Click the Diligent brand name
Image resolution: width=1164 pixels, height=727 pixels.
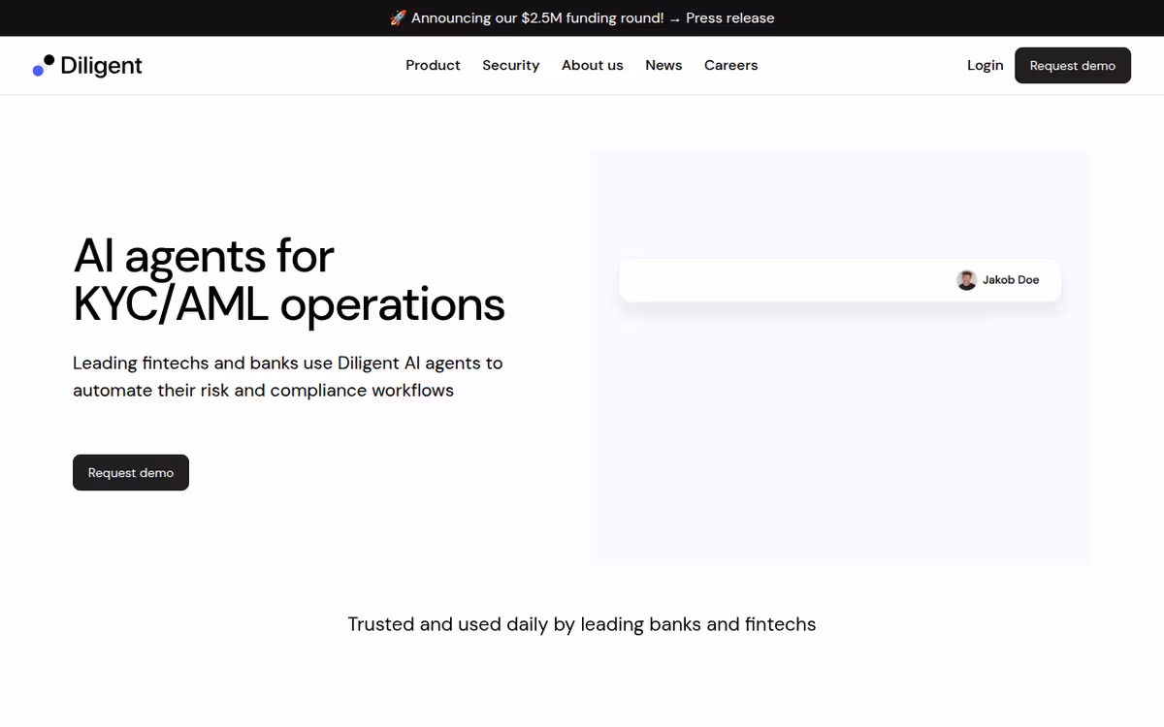[101, 65]
